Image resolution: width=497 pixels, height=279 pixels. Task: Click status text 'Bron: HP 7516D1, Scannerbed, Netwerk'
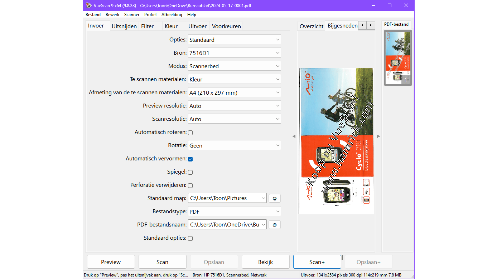230,275
